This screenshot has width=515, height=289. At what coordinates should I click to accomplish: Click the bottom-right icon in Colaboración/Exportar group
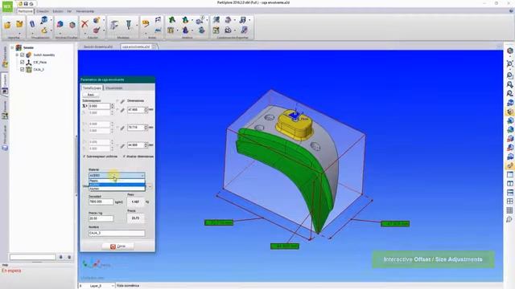pyautogui.click(x=244, y=31)
